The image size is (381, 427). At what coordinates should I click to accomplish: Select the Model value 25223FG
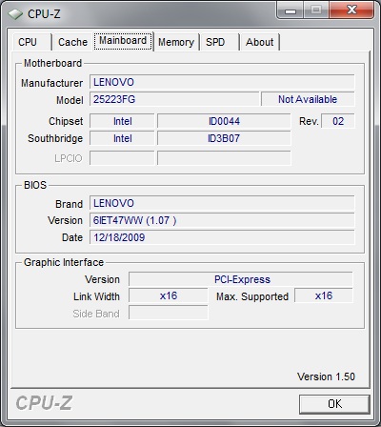tap(174, 99)
